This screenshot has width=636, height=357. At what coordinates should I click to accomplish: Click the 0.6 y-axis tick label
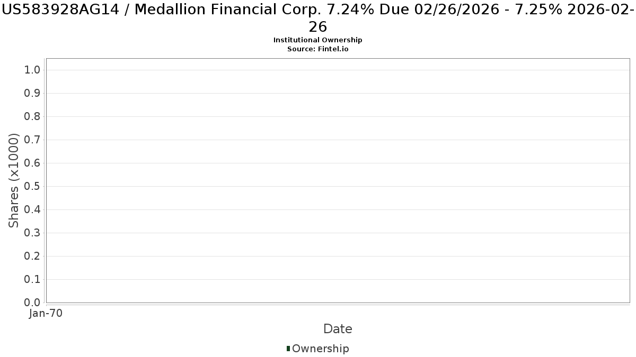click(33, 163)
